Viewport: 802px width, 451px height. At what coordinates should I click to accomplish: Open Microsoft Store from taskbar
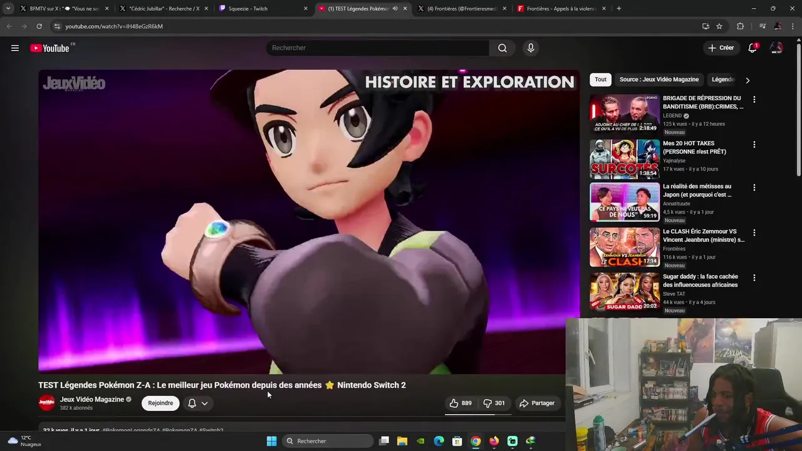457,441
